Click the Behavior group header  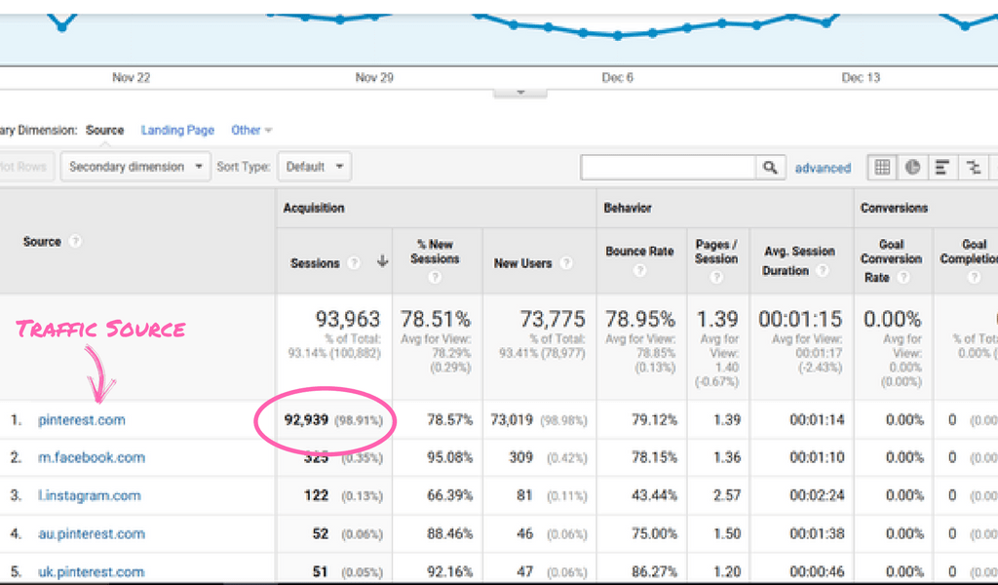(628, 208)
